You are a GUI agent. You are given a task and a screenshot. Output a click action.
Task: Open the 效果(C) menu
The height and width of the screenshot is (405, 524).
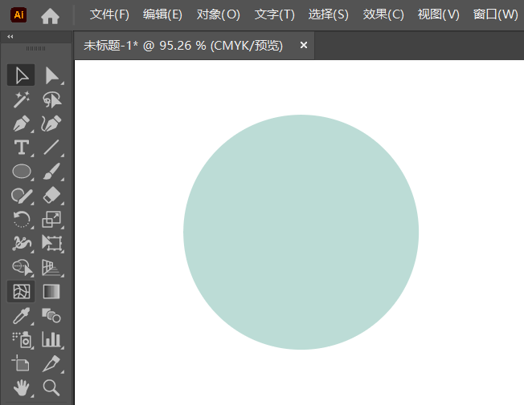click(383, 14)
